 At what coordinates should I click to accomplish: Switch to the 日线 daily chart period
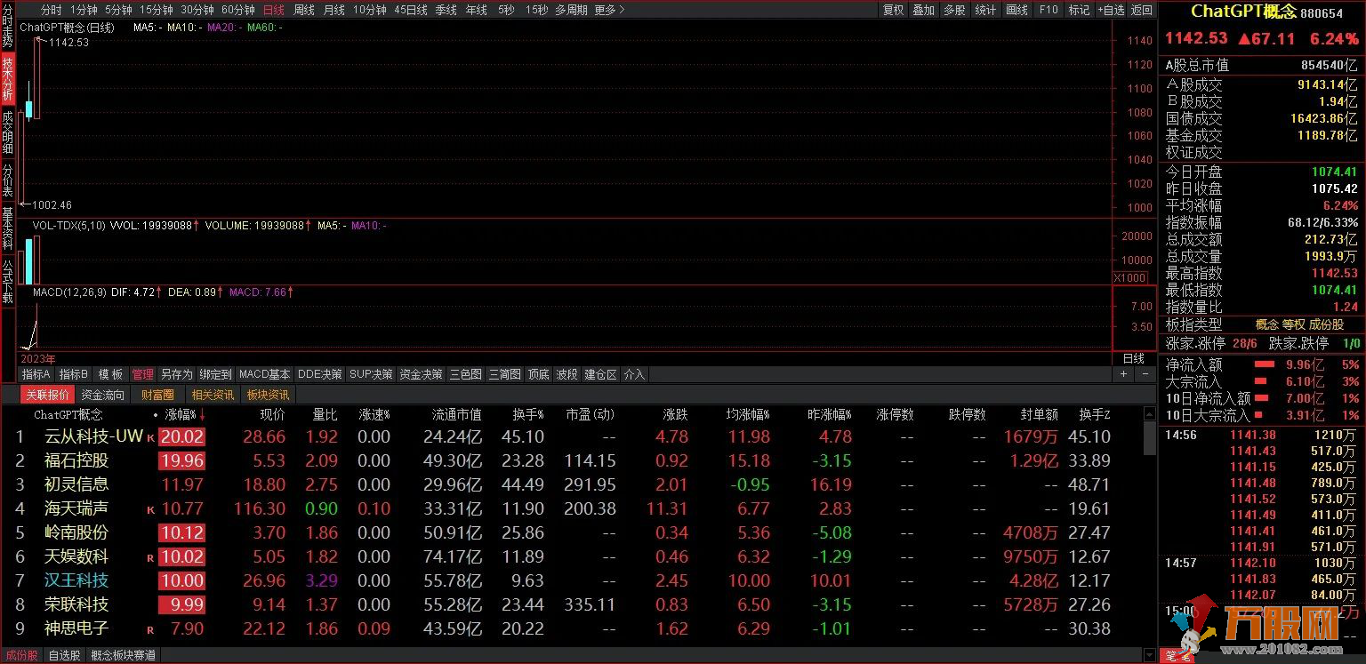[x=274, y=10]
